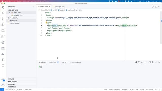Open the Search view in activity bar
The image size is (162, 91).
coord(3,13)
